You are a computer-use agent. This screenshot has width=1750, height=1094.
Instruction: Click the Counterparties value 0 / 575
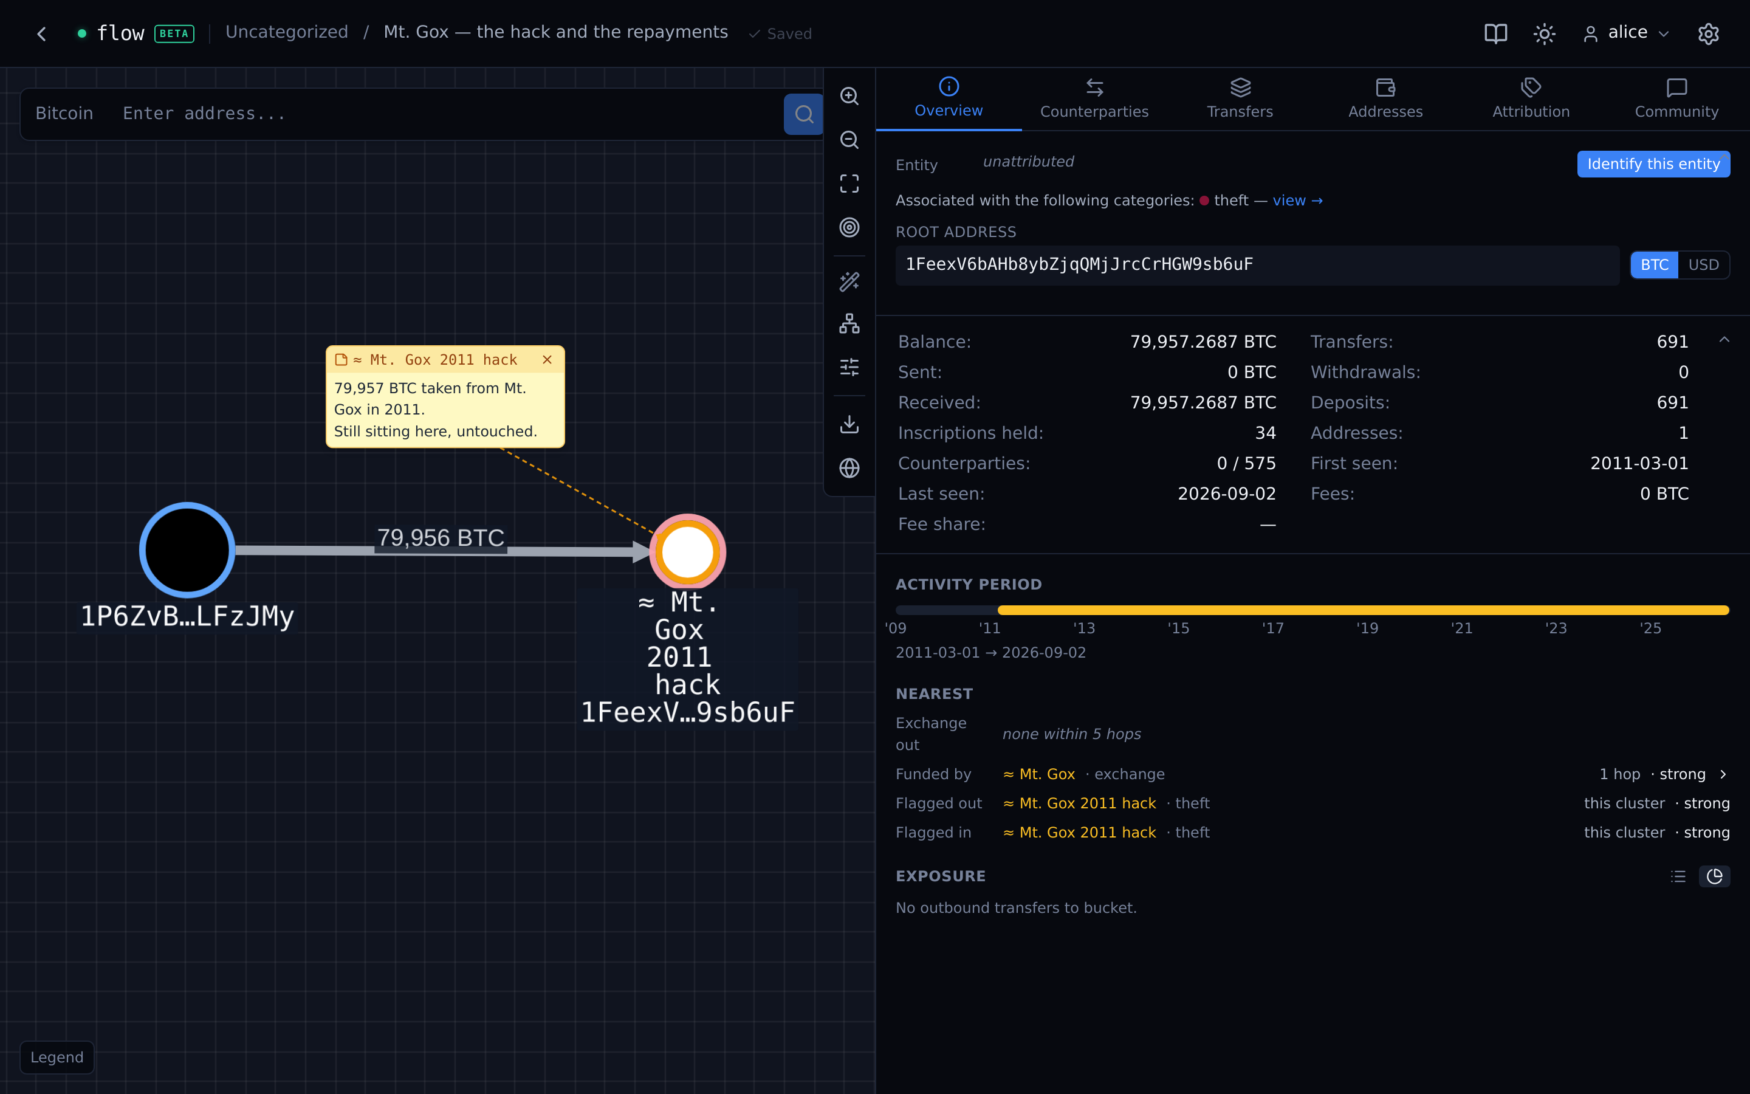[x=1246, y=463]
